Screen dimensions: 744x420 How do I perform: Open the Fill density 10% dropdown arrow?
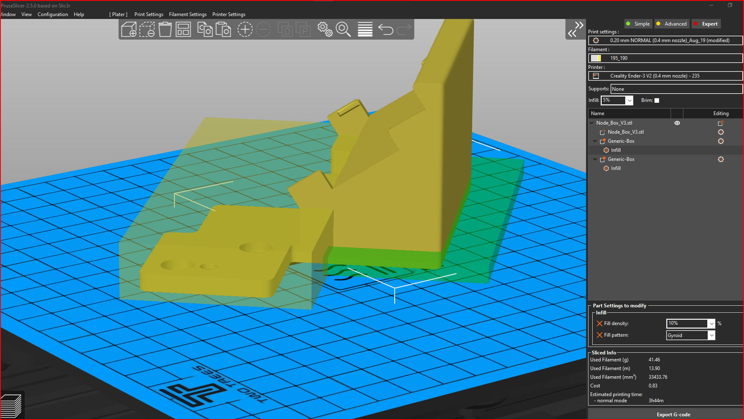[x=711, y=323]
